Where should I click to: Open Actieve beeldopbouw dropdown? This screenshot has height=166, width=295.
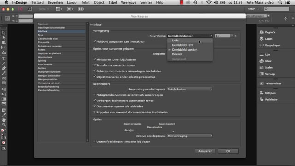point(190,136)
